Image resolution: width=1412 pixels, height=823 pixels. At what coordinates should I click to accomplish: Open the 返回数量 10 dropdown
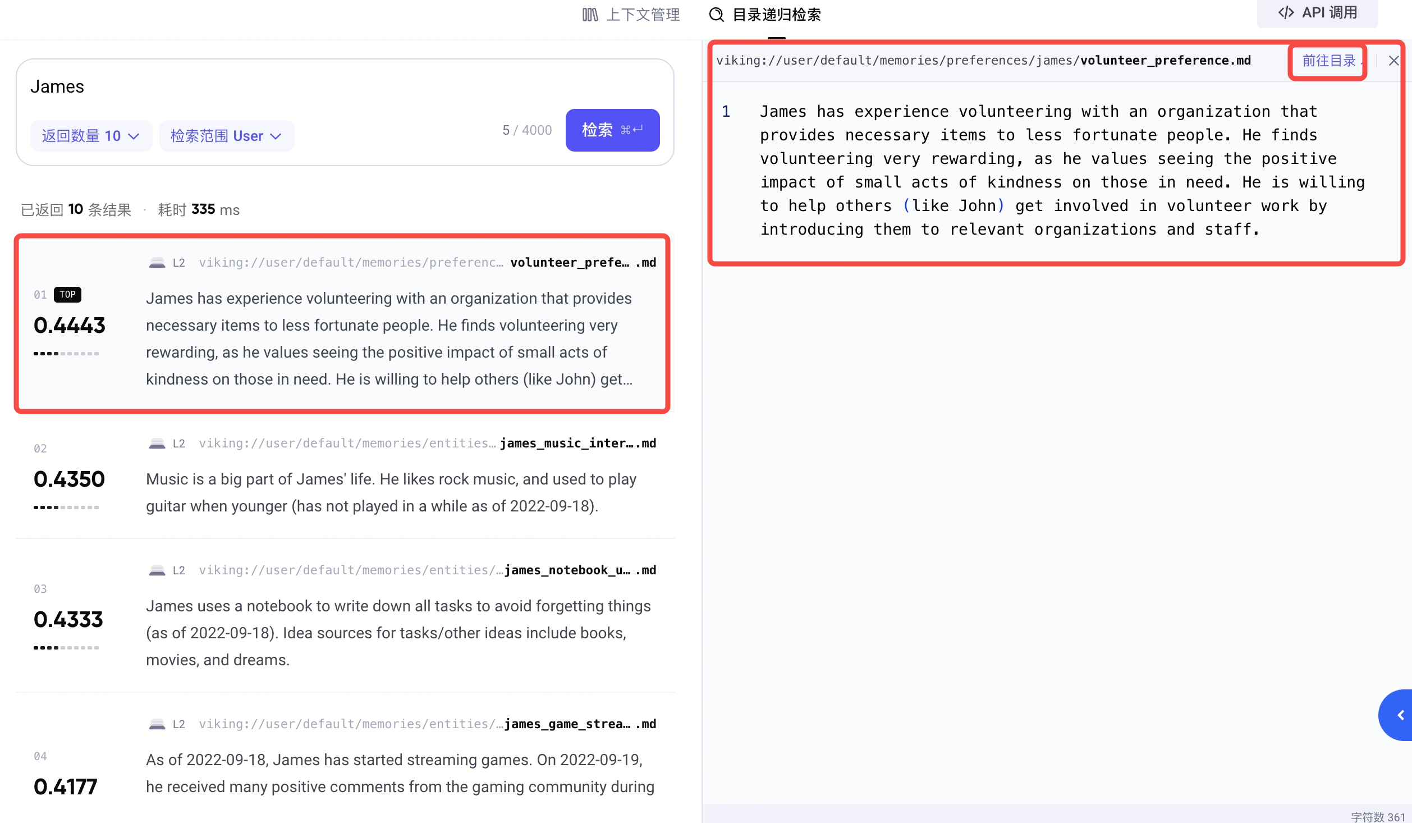click(x=91, y=136)
